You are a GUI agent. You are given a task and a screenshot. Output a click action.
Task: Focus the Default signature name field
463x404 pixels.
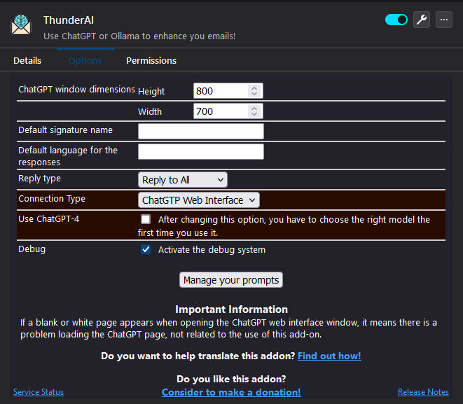[201, 132]
